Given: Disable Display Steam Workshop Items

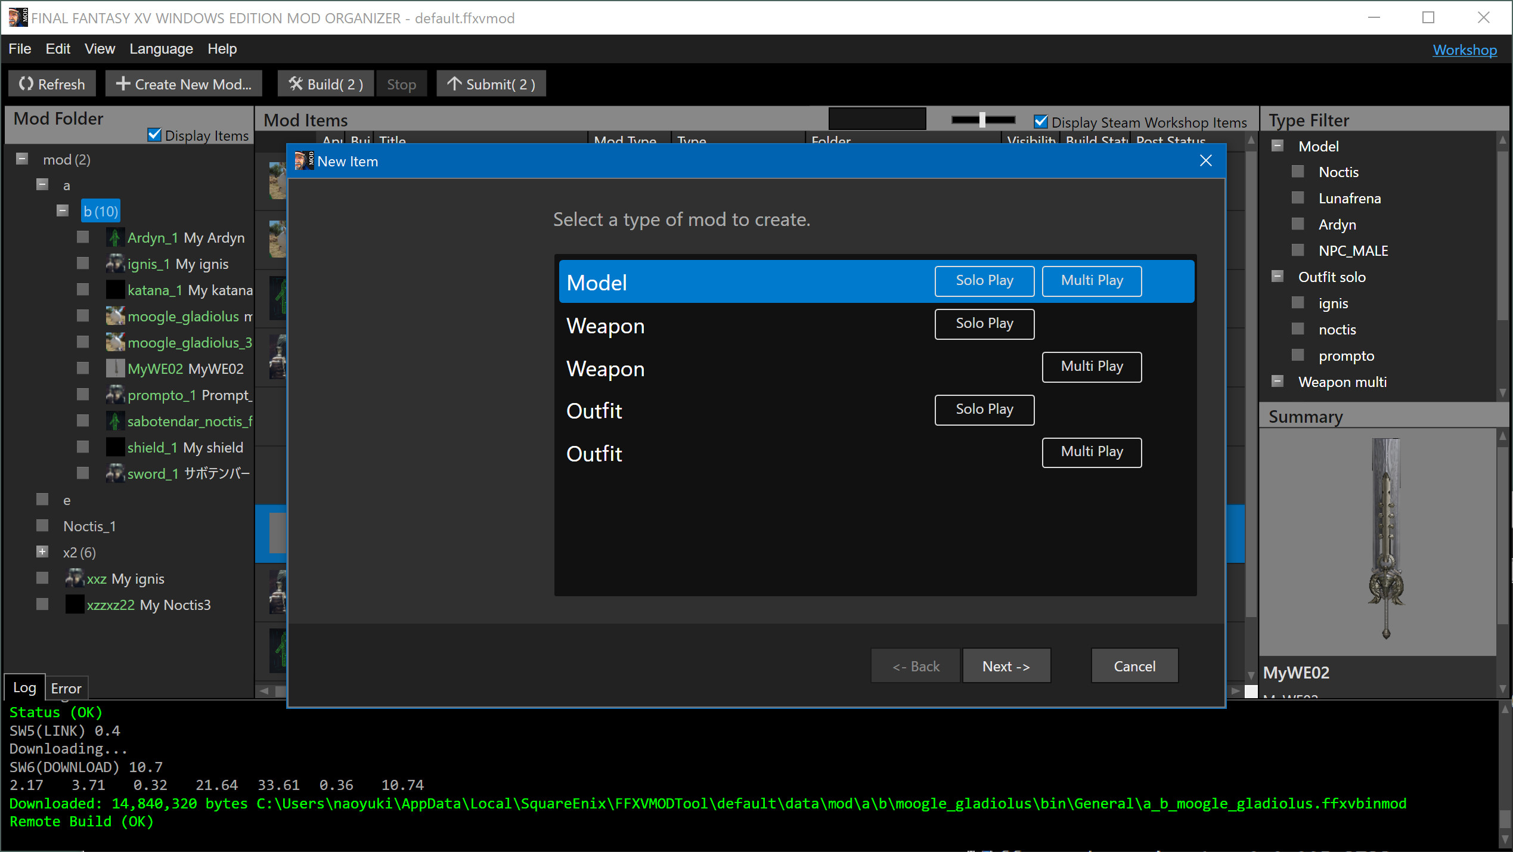Looking at the screenshot, I should (1041, 121).
